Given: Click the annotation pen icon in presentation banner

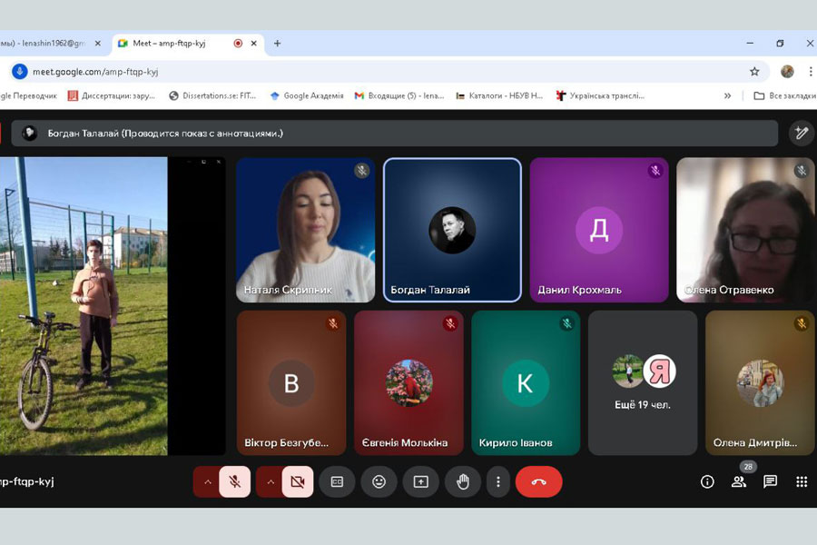Looking at the screenshot, I should point(801,133).
